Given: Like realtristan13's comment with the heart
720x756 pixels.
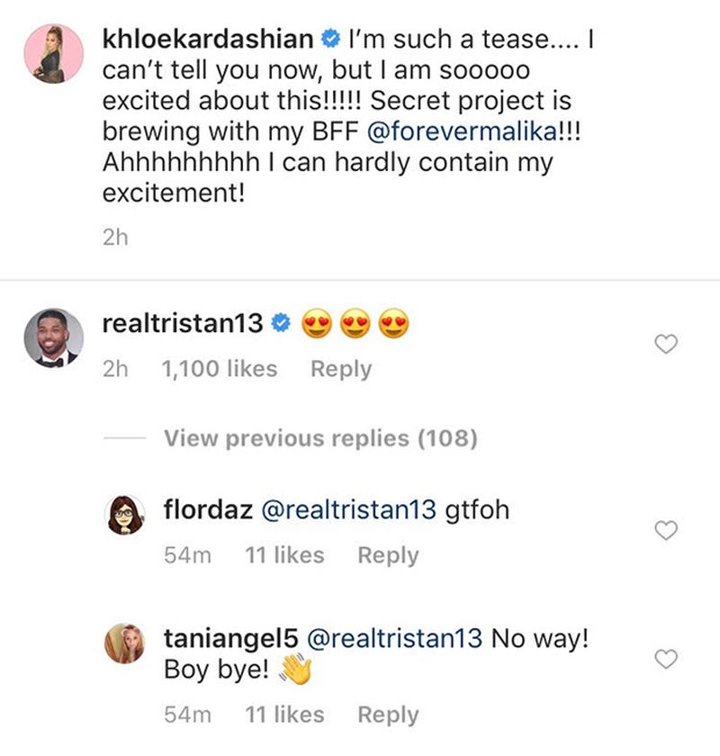Looking at the screenshot, I should pyautogui.click(x=666, y=344).
